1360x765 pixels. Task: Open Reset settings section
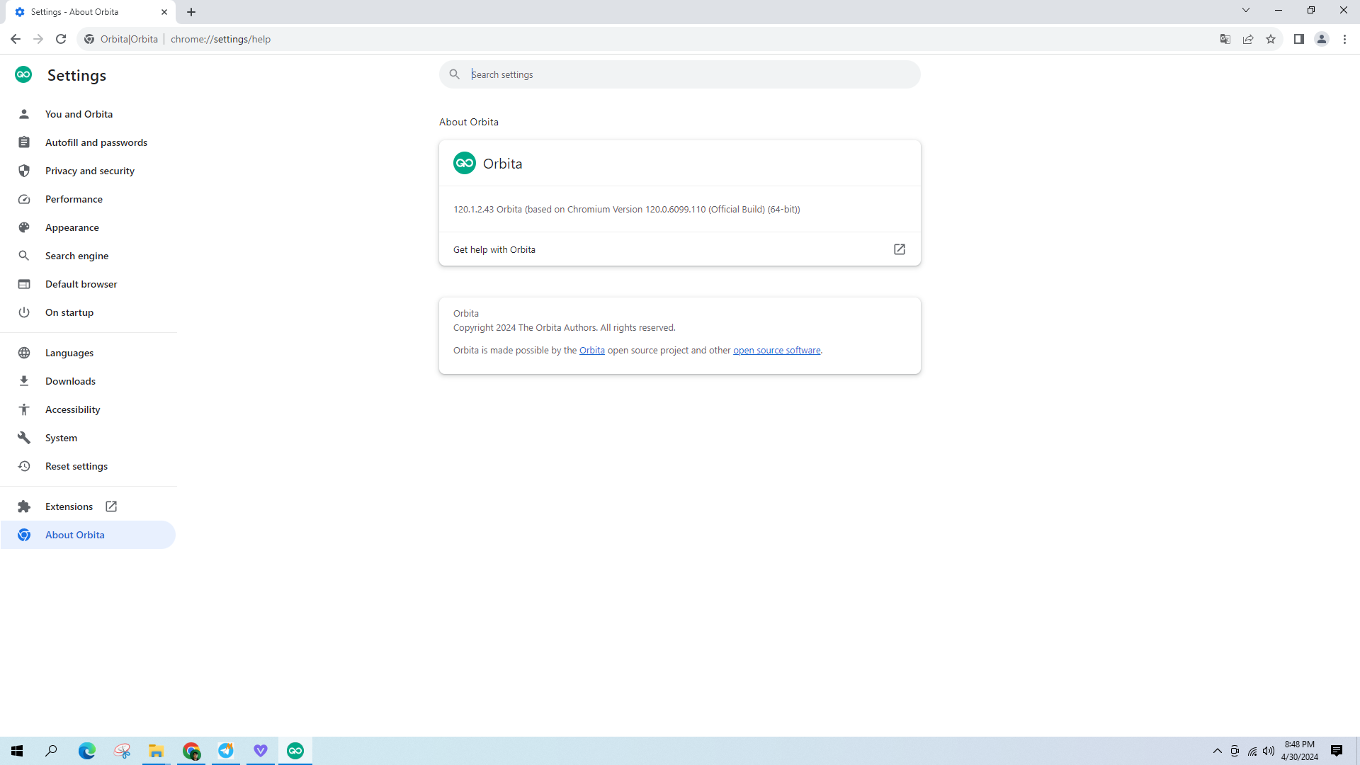[x=76, y=466]
